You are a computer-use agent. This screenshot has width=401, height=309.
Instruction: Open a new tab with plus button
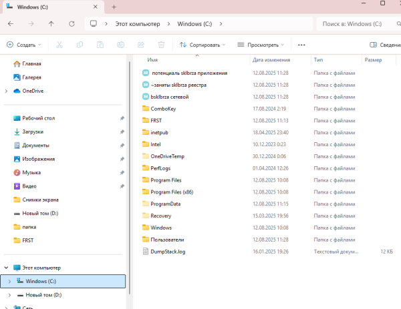tap(114, 7)
